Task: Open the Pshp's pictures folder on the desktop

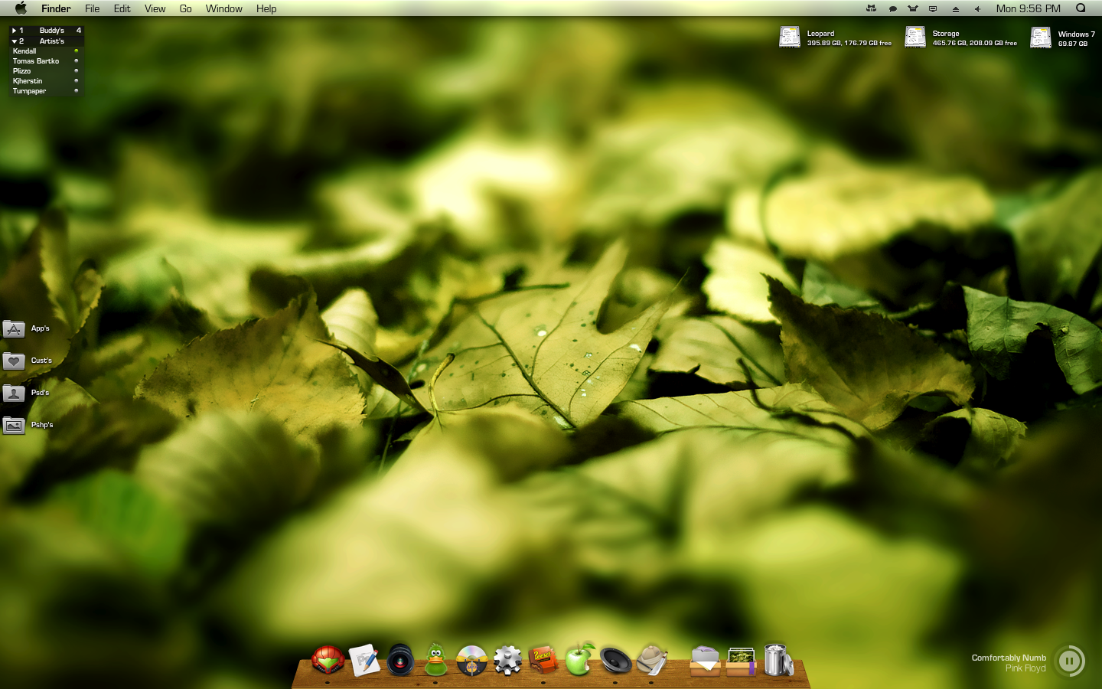Action: 14,426
